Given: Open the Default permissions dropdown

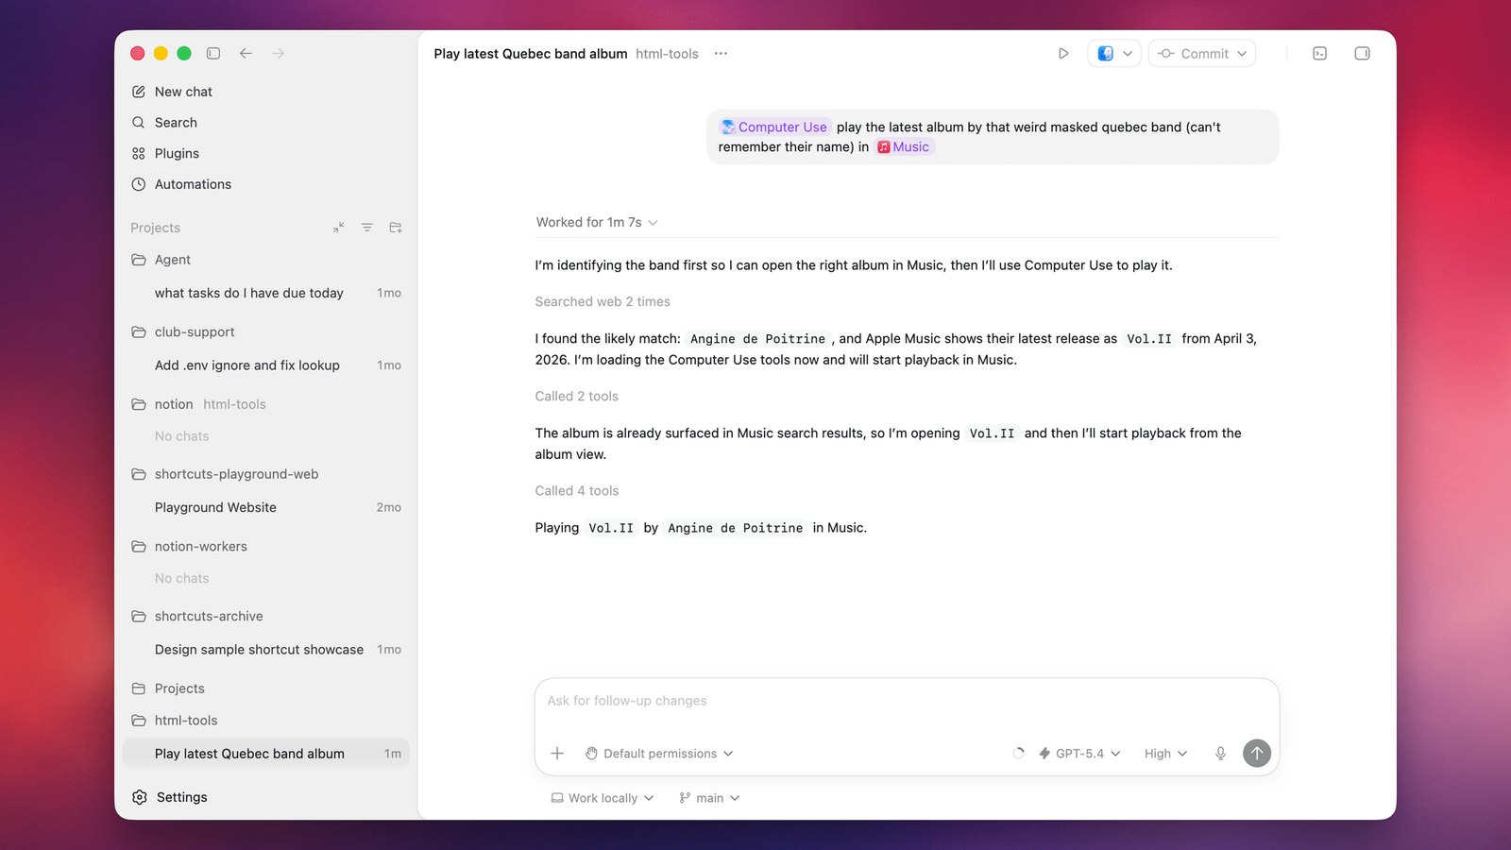Looking at the screenshot, I should [x=659, y=754].
